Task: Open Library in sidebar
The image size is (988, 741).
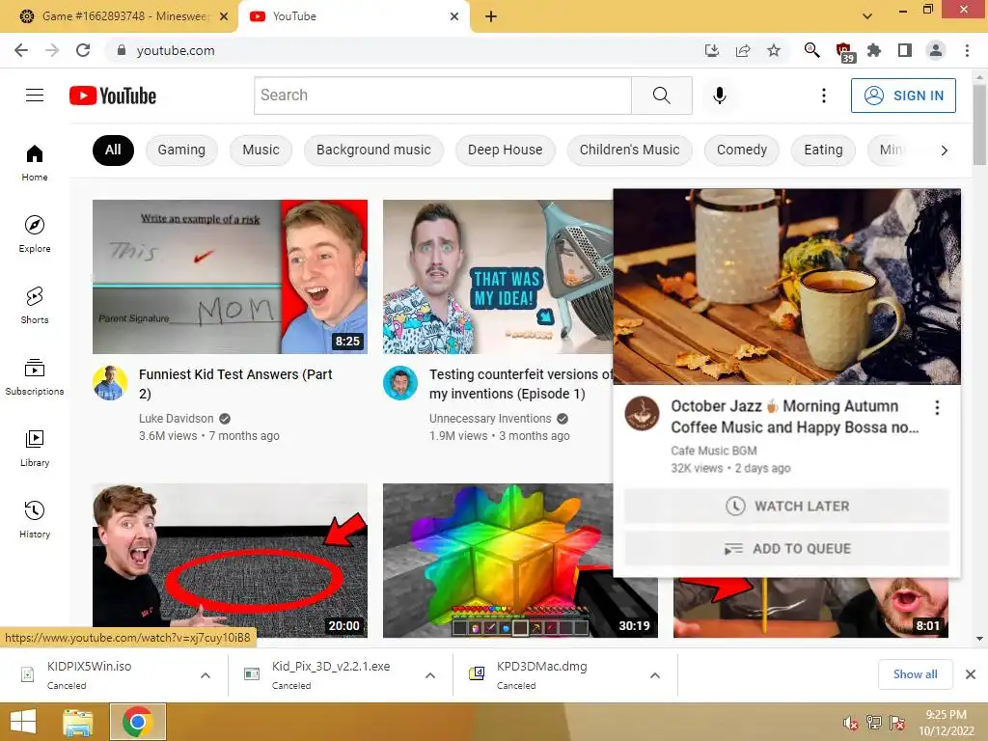Action: click(35, 448)
